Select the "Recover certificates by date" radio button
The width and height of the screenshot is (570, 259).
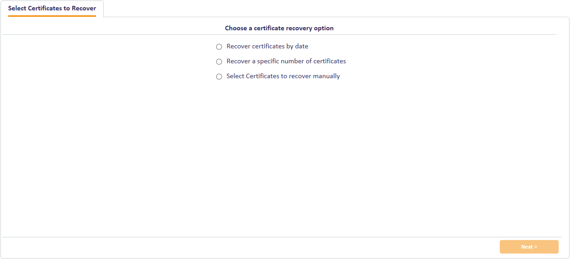click(219, 47)
